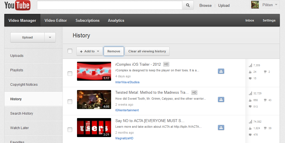Click the views bar-chart icon beside 32,729
Viewport: 285px width, 143px height.
pyautogui.click(x=250, y=93)
